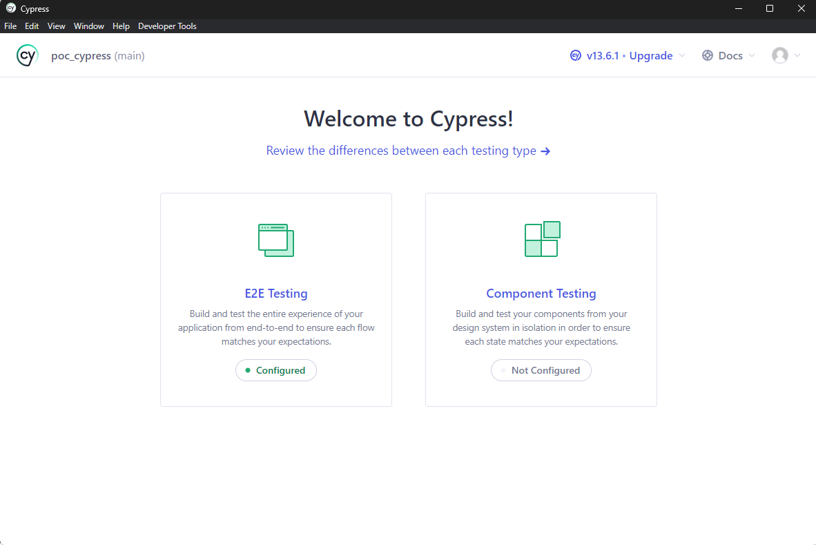Expand the Docs dropdown chevron
Image resolution: width=816 pixels, height=545 pixels.
point(752,56)
